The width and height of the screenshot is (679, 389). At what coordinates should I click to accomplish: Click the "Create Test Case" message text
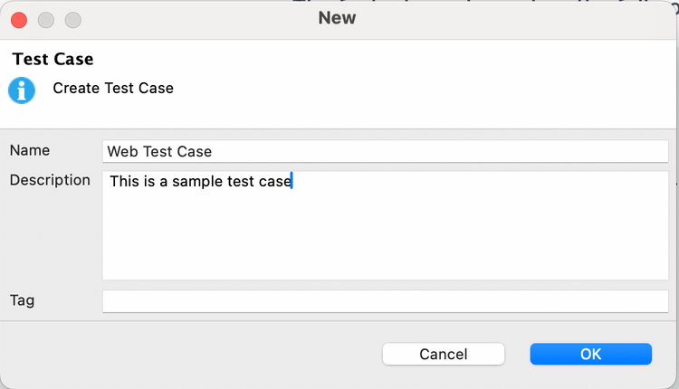[x=113, y=89]
